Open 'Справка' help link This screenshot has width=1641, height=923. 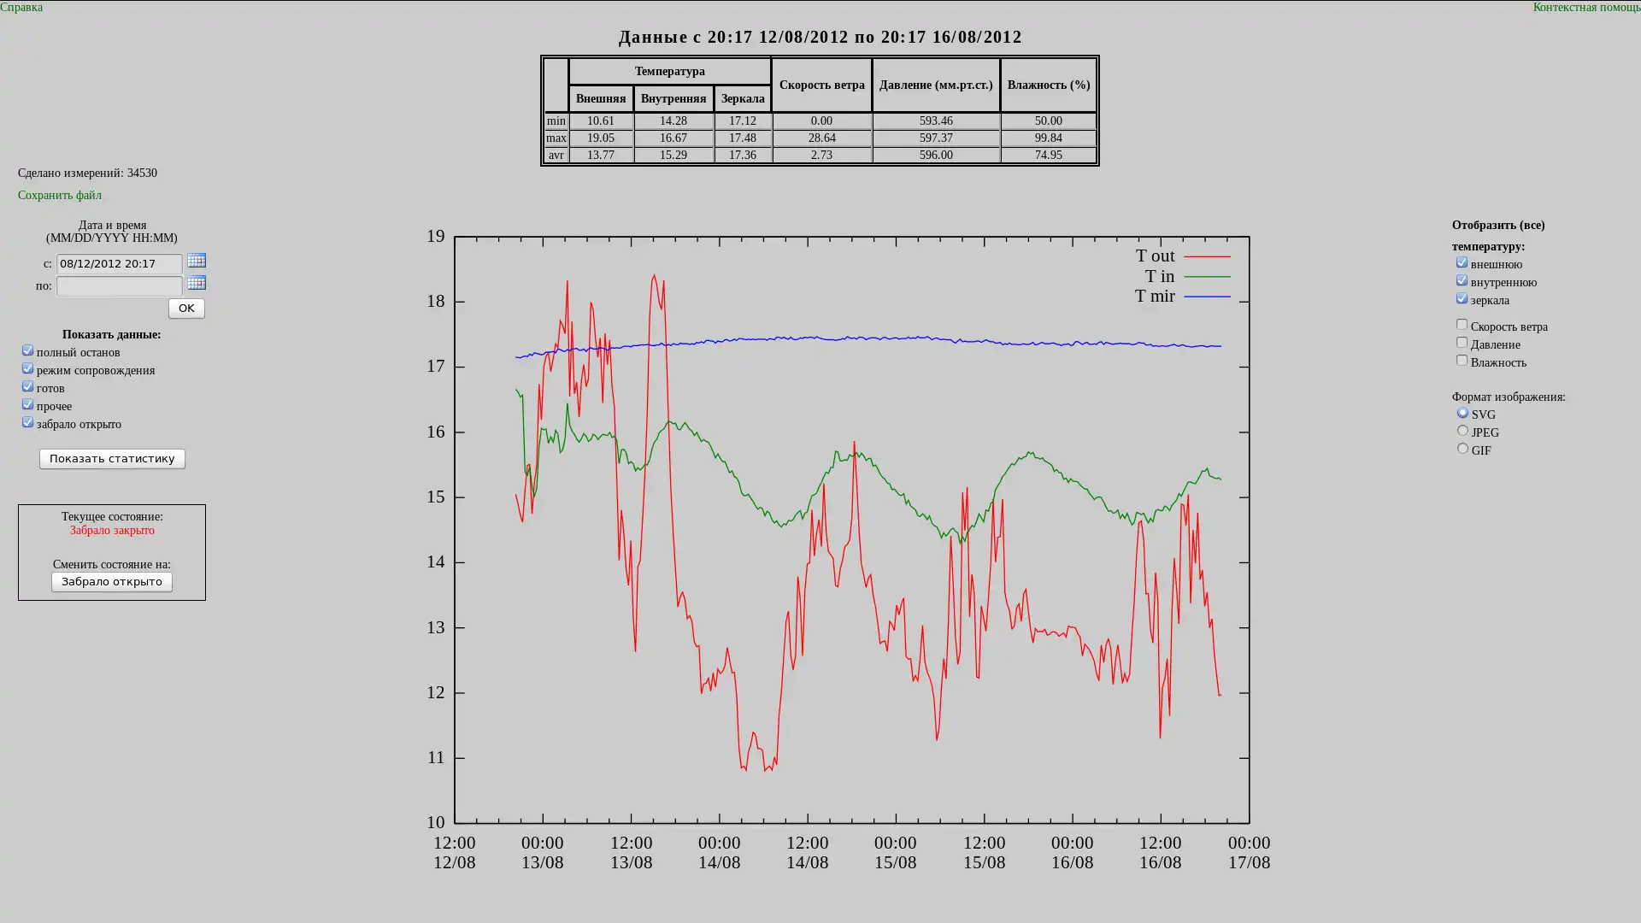click(21, 8)
